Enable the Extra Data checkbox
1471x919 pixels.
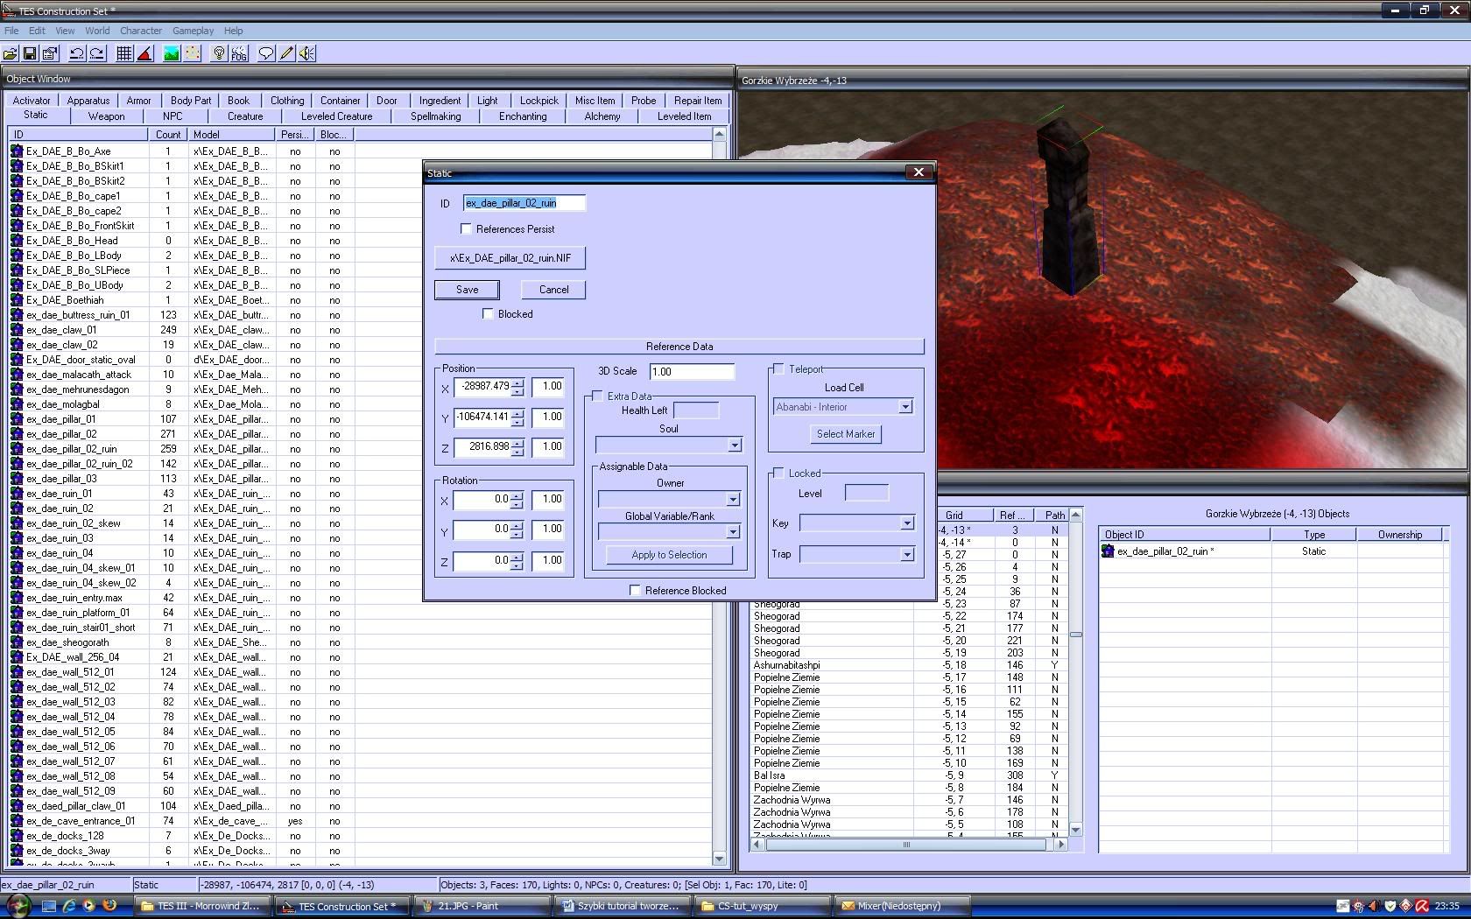(598, 396)
